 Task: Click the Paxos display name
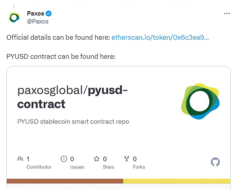pos(36,13)
